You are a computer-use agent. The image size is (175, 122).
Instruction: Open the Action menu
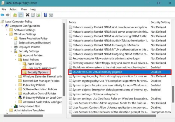pos(13,9)
